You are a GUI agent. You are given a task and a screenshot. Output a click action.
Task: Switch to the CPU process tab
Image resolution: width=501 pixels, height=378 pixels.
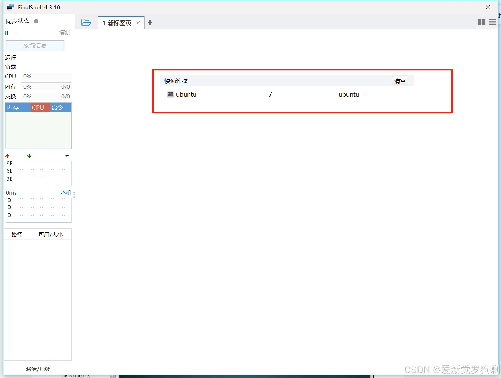click(40, 108)
